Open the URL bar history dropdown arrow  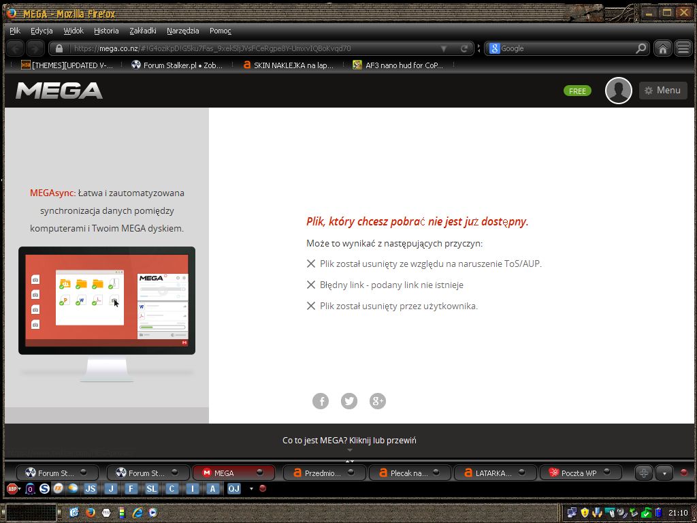(443, 48)
